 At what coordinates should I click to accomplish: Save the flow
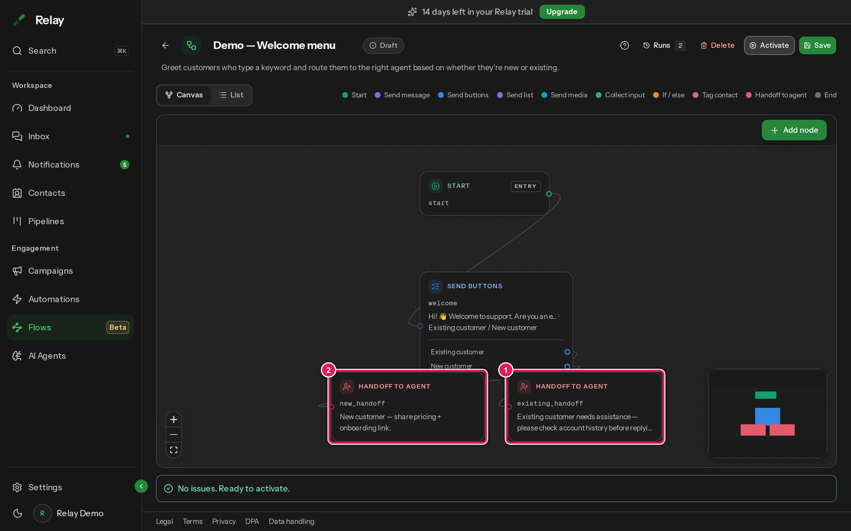[817, 45]
